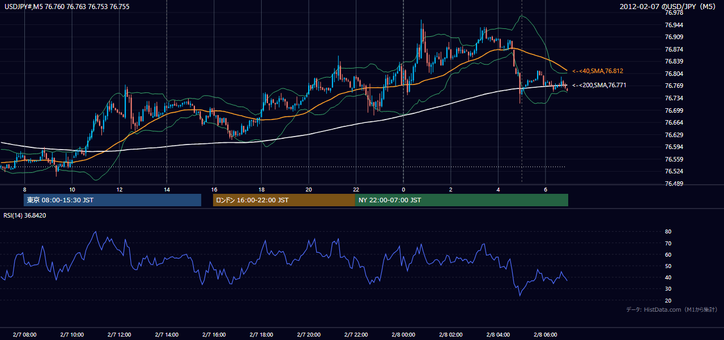Click the RSI 40 level label

pos(668,277)
